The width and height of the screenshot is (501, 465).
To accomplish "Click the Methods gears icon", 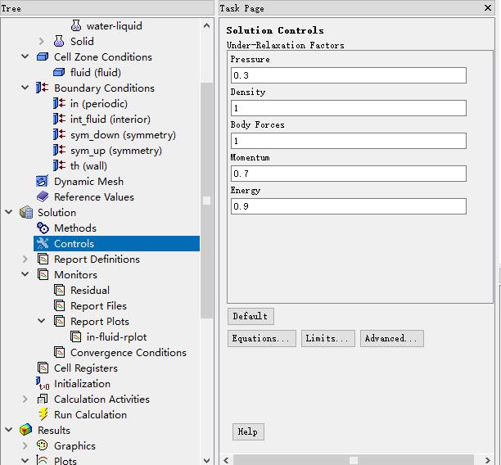I will 43,228.
